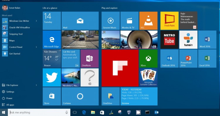Launch the Fresh Paint tile

(x=169, y=21)
